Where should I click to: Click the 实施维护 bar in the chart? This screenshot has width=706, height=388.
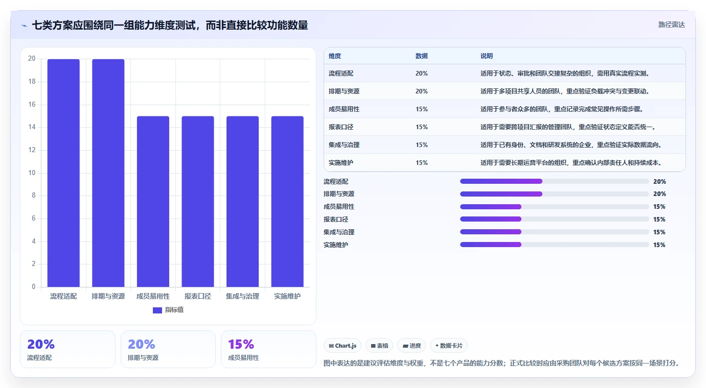point(287,202)
